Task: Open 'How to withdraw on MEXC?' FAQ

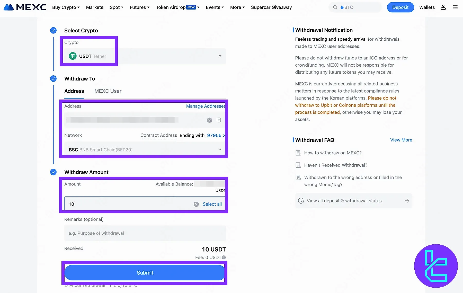Action: coord(333,153)
